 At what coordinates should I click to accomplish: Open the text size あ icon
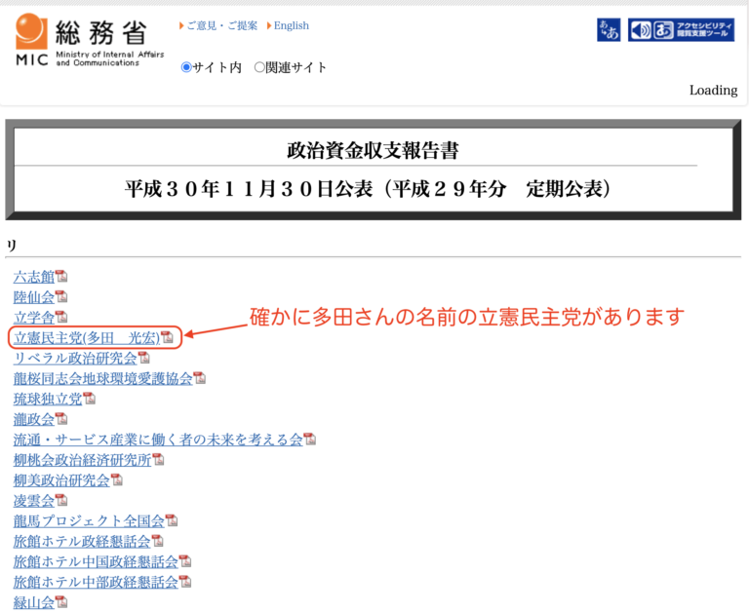tap(608, 30)
